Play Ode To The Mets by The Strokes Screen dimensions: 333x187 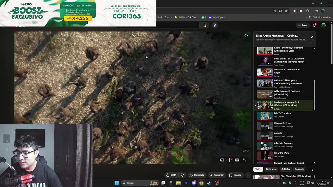[284, 116]
